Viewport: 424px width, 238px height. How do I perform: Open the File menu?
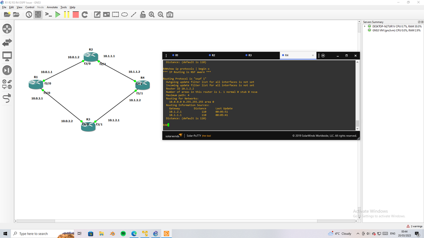[4, 7]
